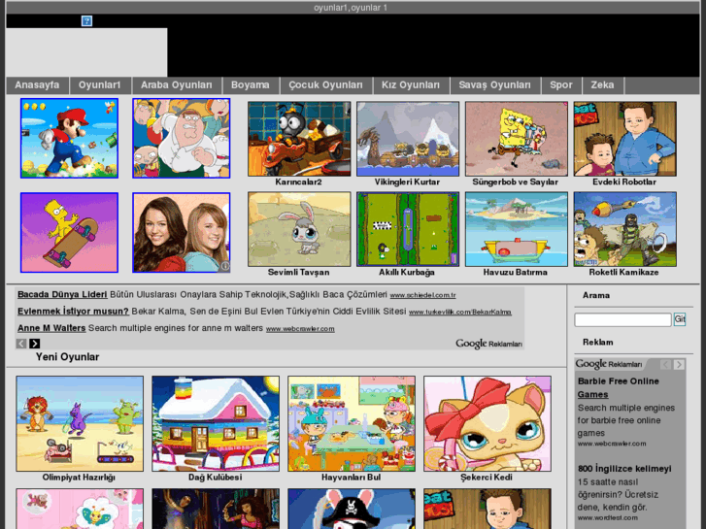706x529 pixels.
Task: Show next ads with black right arrow
Action: [x=35, y=344]
